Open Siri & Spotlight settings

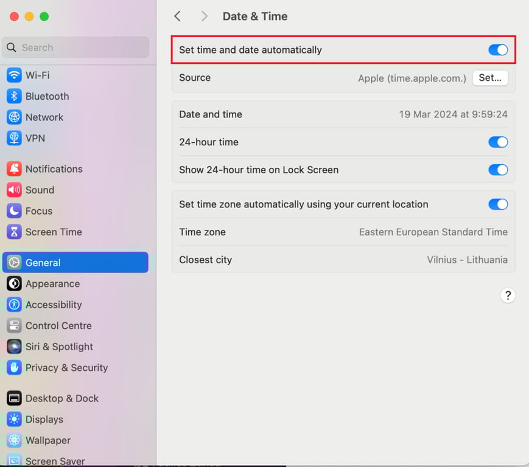pos(58,347)
